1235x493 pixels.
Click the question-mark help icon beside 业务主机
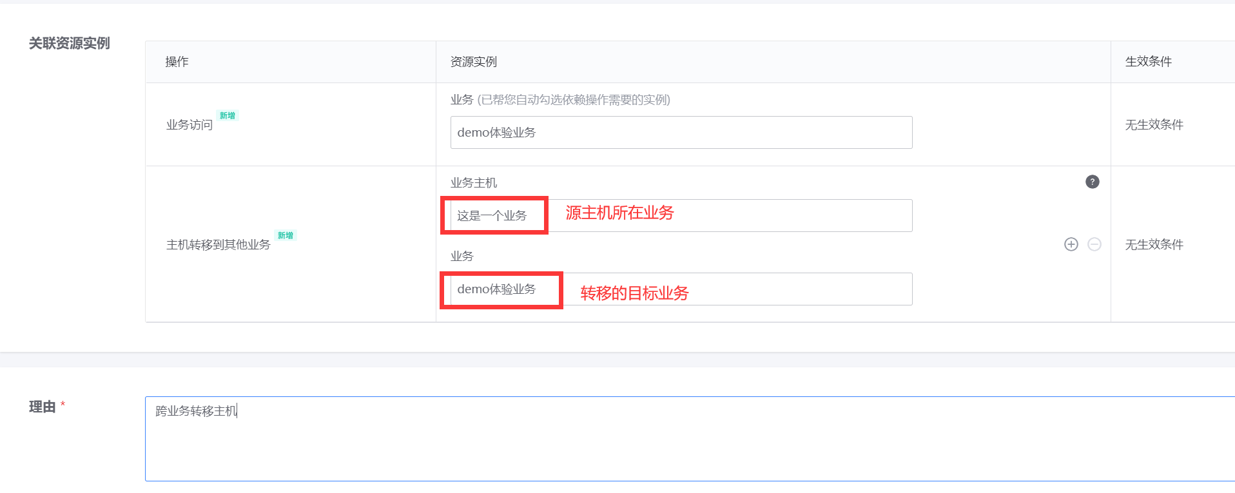pos(1093,182)
